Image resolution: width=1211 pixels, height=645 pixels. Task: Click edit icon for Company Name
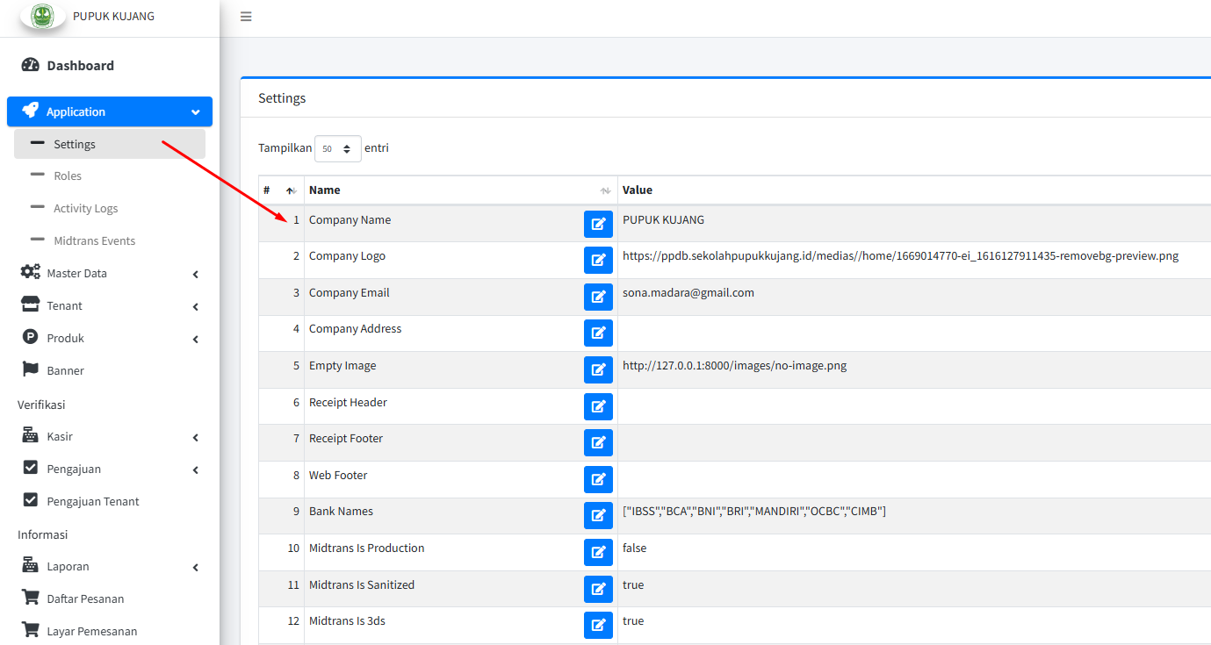[598, 224]
